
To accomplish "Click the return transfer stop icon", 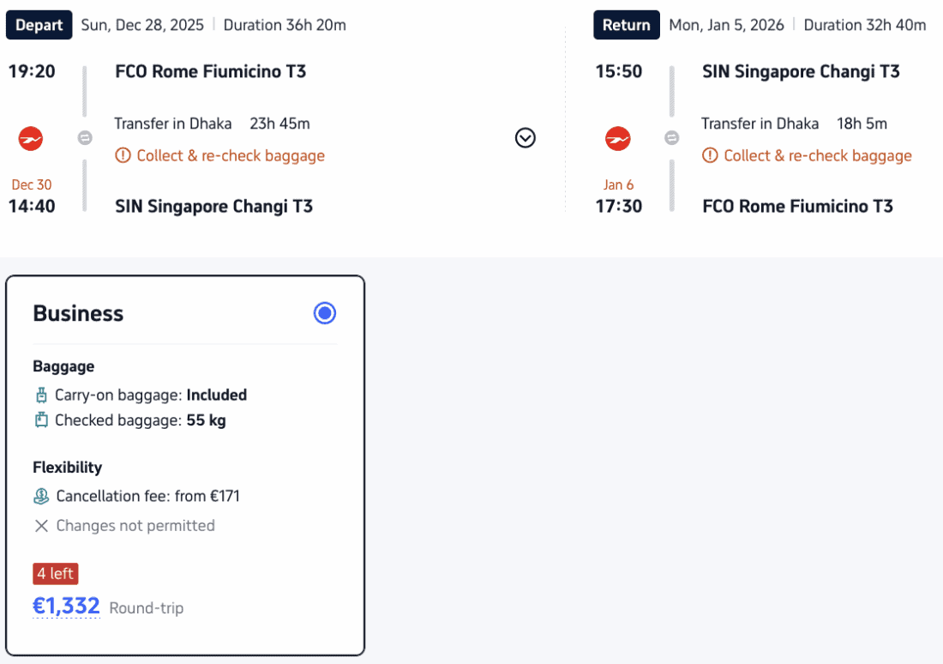I will (672, 138).
